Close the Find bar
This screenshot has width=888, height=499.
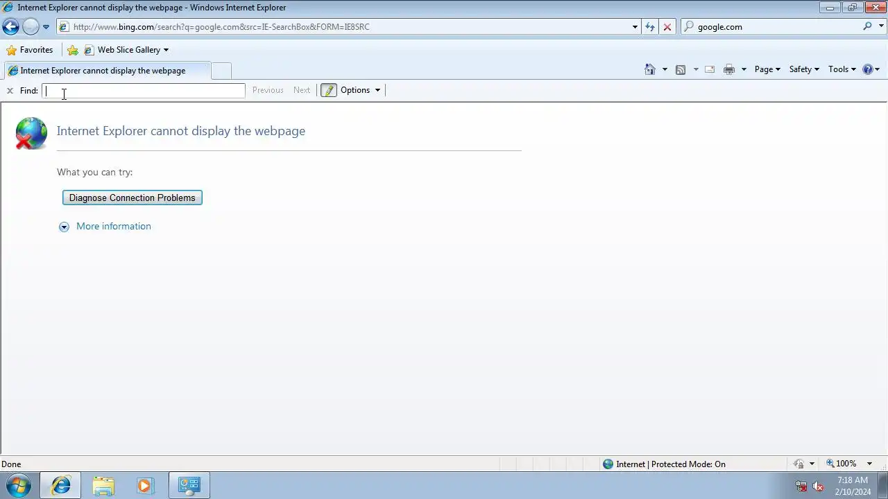click(x=10, y=91)
